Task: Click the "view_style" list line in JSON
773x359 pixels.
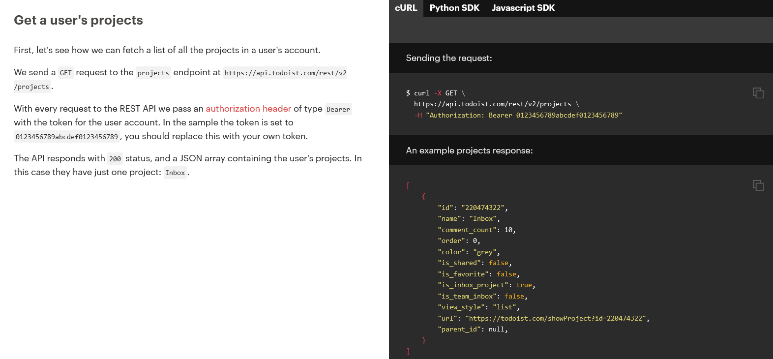Action: (x=478, y=307)
